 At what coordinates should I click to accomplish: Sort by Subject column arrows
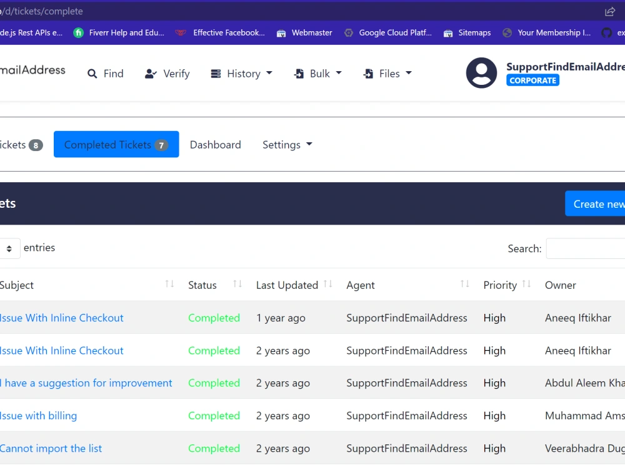[169, 284]
